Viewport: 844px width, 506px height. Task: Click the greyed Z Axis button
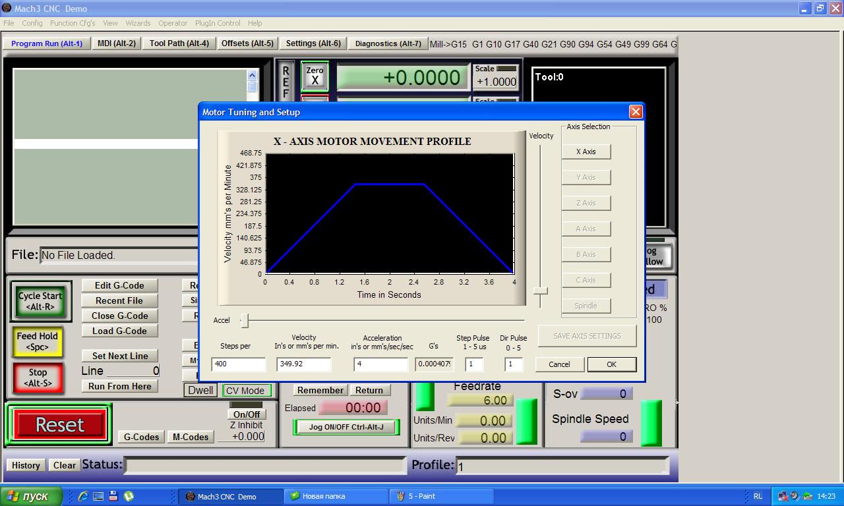[586, 203]
